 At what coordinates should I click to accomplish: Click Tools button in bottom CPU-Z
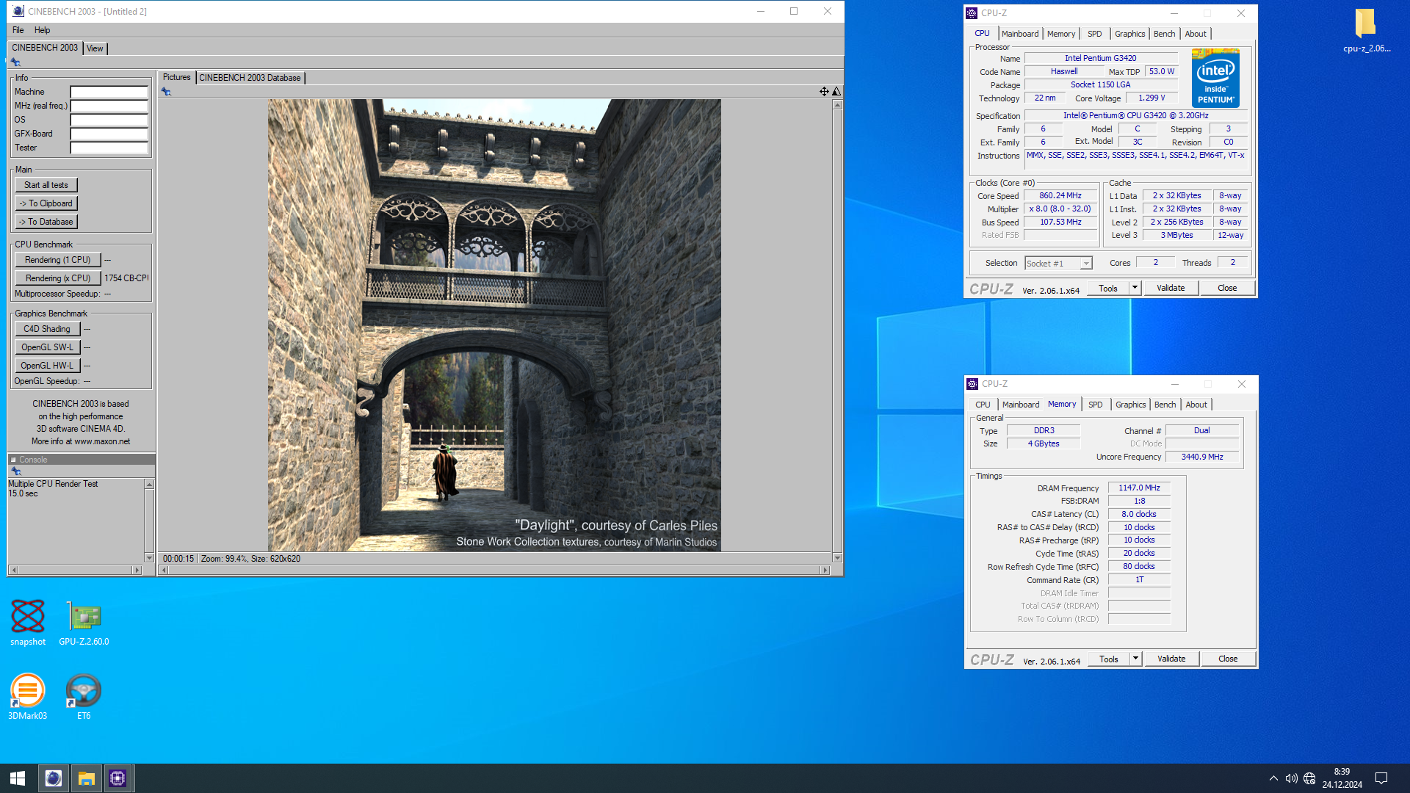pos(1109,659)
